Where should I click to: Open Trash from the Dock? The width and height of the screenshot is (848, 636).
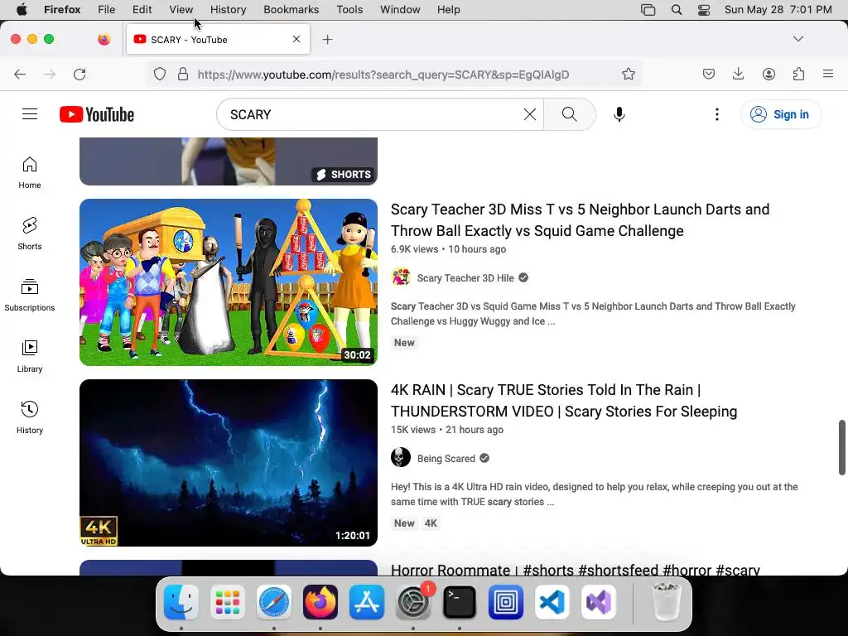coord(667,602)
